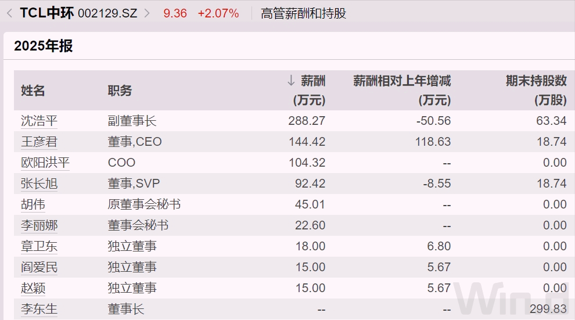The image size is (575, 320).
Task: Click the back chevron before TCL中环
Action: point(9,13)
